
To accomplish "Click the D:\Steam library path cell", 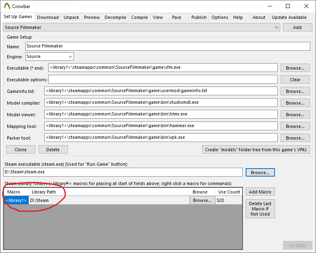I will coord(109,200).
